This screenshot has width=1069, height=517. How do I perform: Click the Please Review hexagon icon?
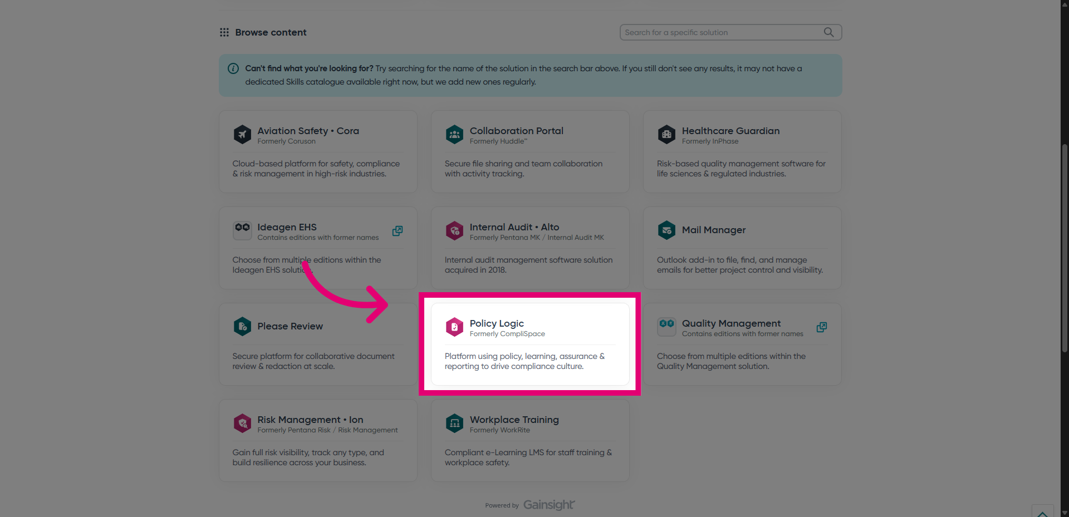click(x=242, y=327)
